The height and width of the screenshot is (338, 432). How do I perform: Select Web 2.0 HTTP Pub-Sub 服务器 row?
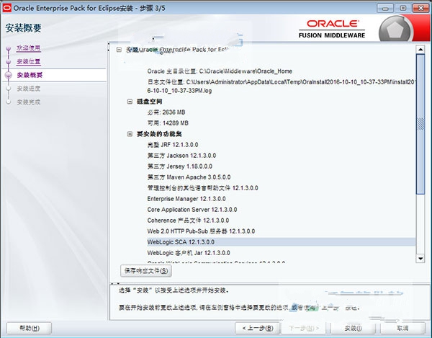(201, 231)
